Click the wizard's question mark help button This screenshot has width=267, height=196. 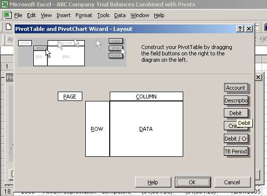click(240, 28)
